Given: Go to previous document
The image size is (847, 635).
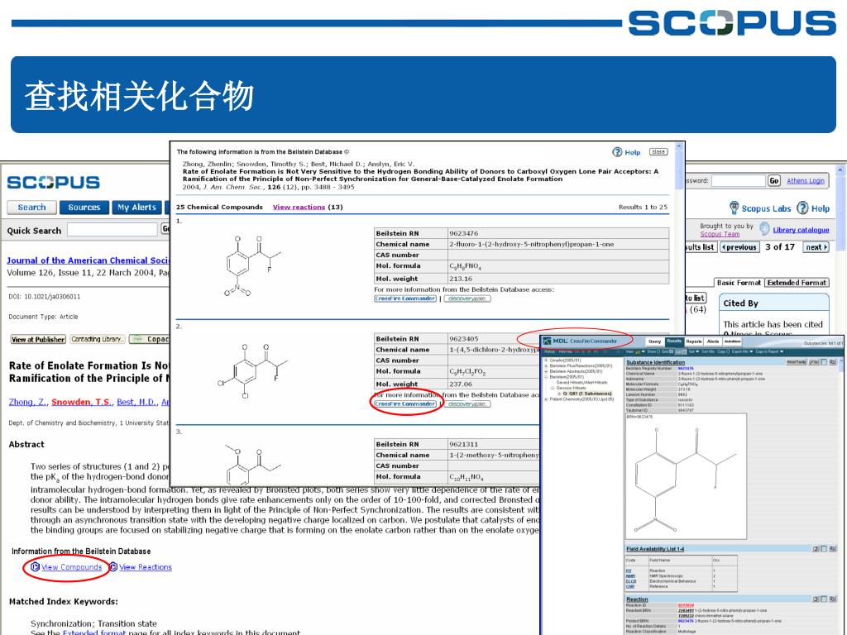Looking at the screenshot, I should click(739, 247).
